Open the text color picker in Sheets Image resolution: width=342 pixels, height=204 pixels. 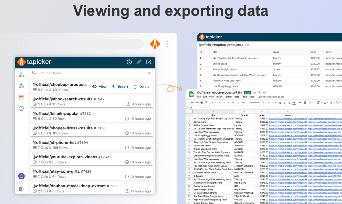pos(294,103)
